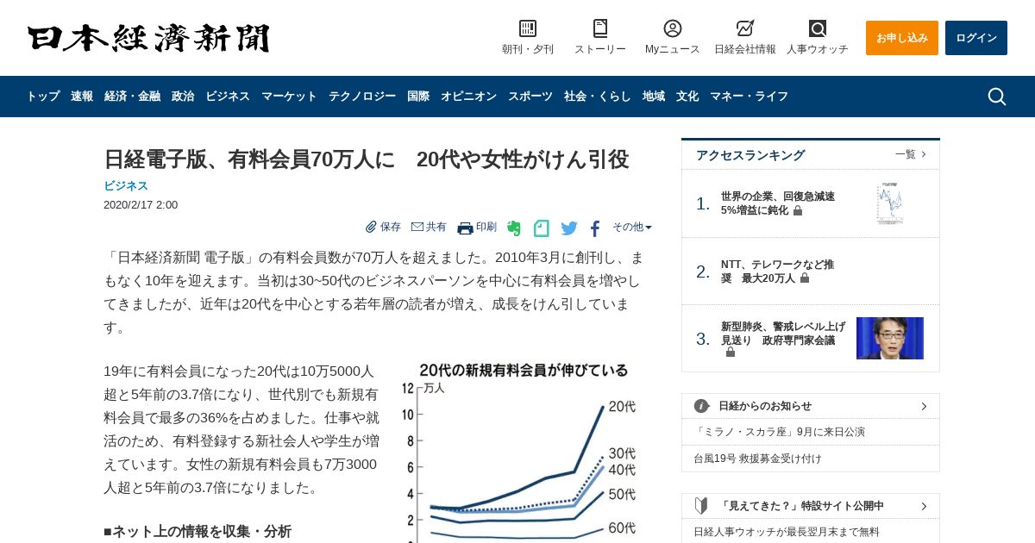Open 「見えてきた？」特設サイト公開中 chevron
Image resolution: width=1035 pixels, height=543 pixels.
coord(924,506)
